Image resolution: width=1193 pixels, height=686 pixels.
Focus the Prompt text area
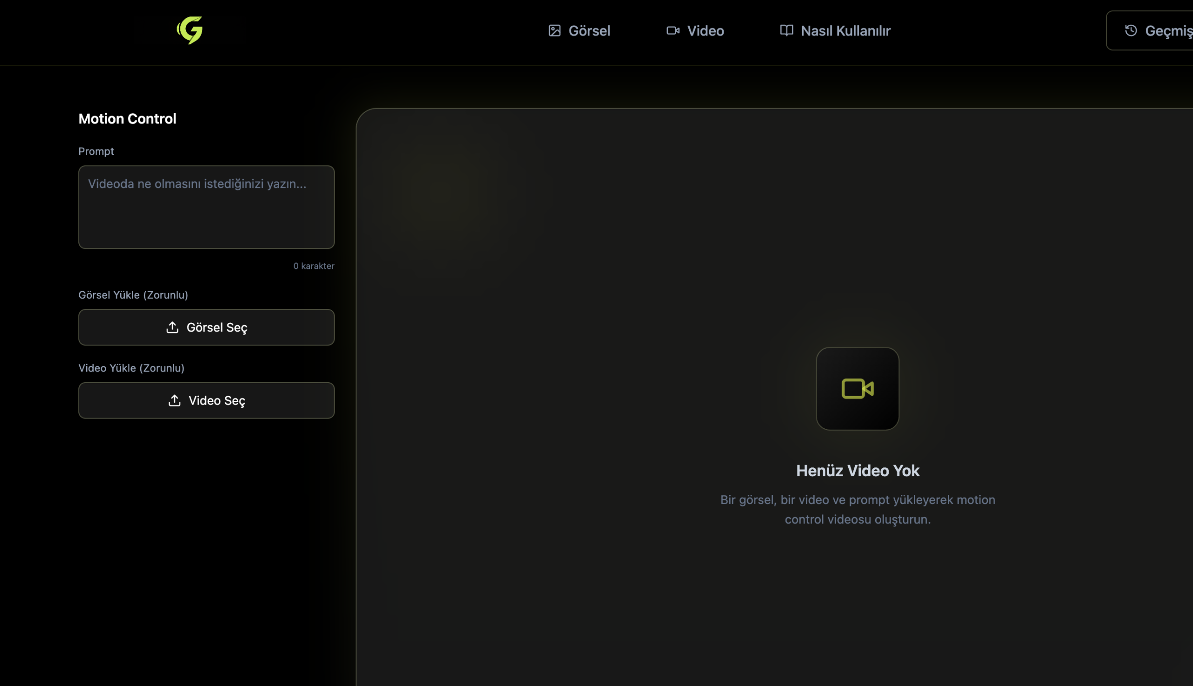(206, 207)
